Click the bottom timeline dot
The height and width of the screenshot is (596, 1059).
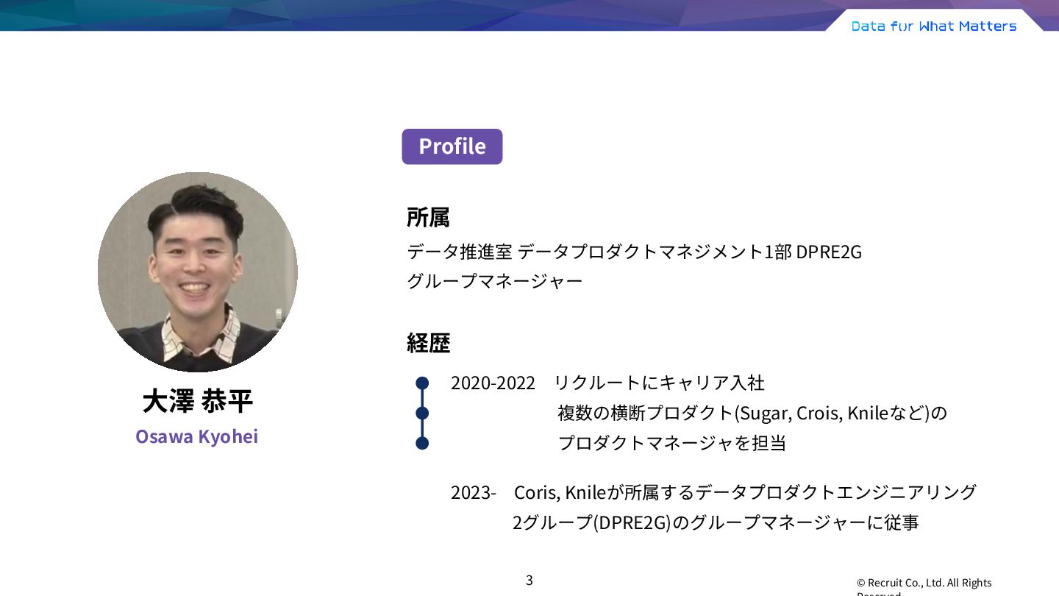pos(422,443)
